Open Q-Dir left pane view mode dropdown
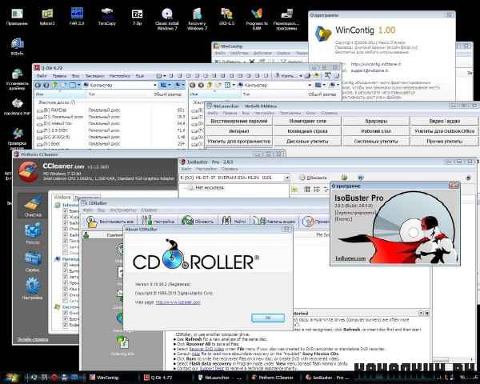 tap(78, 85)
